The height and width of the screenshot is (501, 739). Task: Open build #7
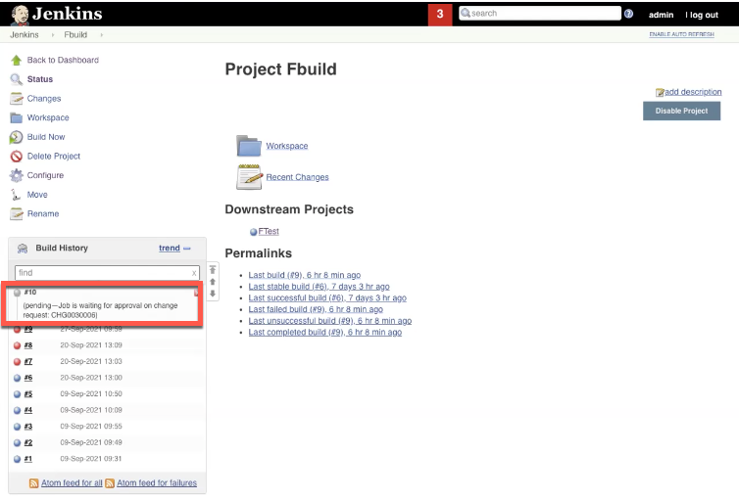pyautogui.click(x=28, y=362)
